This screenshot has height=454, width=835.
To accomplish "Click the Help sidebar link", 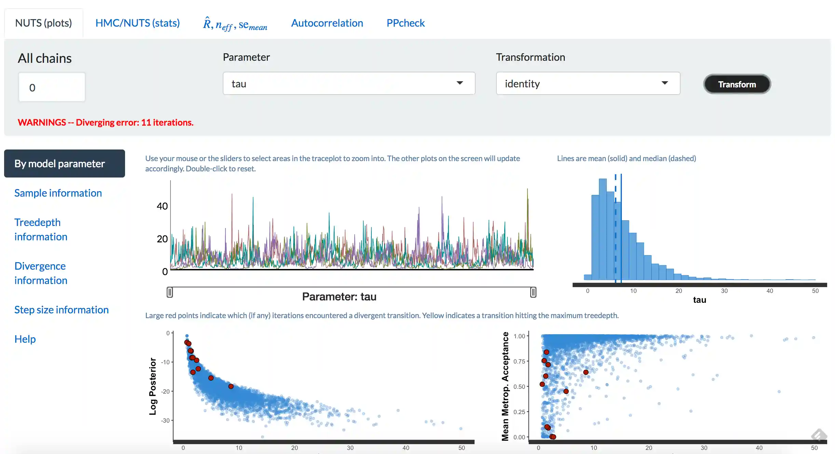I will (x=25, y=339).
